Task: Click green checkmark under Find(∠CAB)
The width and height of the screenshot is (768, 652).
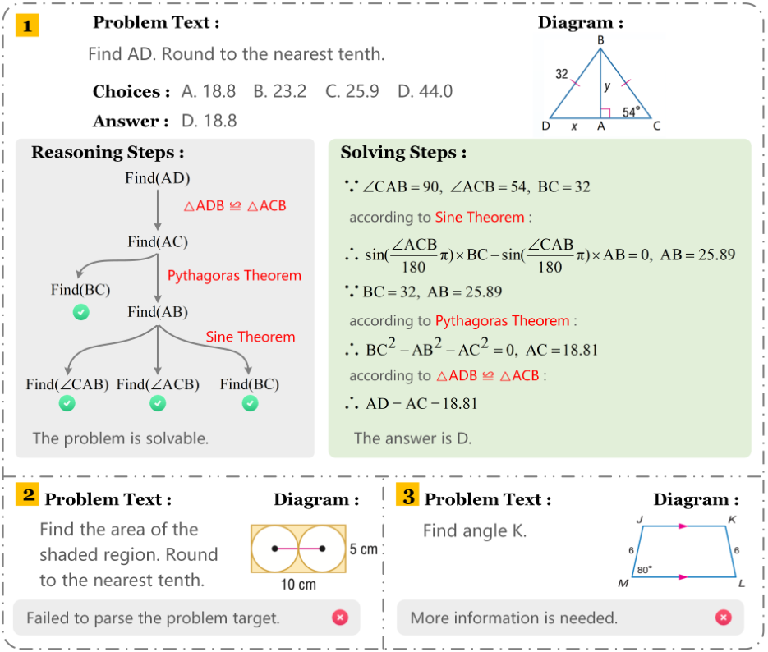Action: pyautogui.click(x=67, y=403)
